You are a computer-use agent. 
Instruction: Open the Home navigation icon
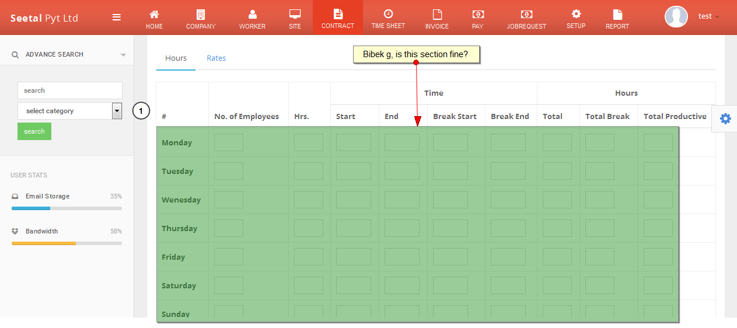[x=154, y=15]
